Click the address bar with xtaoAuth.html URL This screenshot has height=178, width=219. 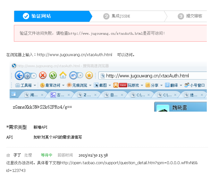(x=151, y=76)
